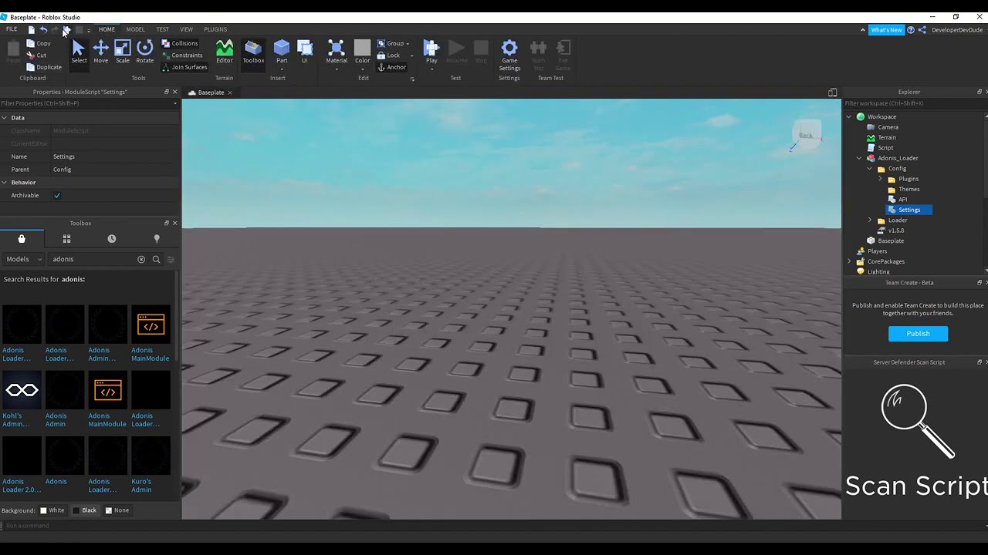
Task: Open the FILE menu
Action: (12, 29)
